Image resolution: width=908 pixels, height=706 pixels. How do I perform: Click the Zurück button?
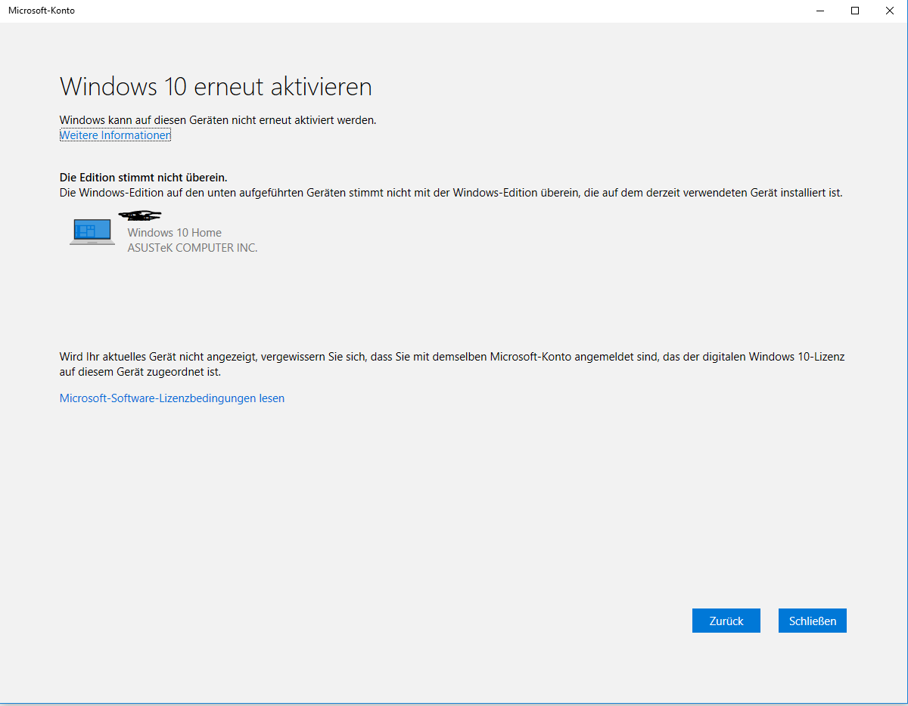click(x=726, y=621)
